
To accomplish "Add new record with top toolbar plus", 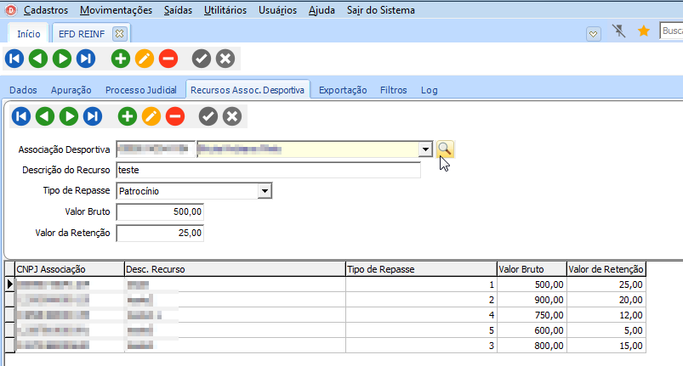I will (121, 59).
